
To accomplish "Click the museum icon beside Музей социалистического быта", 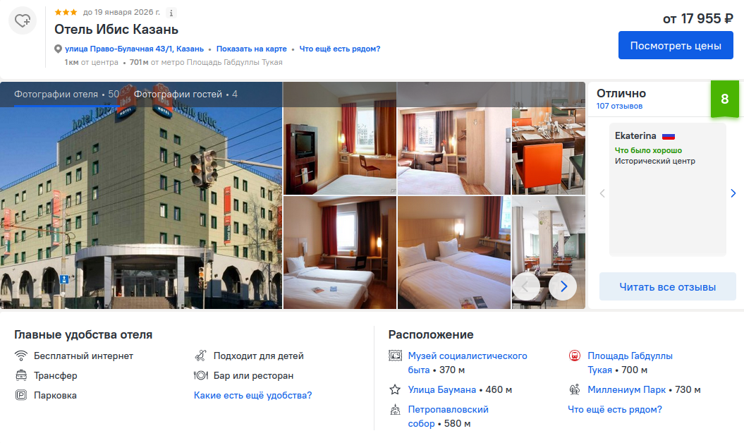I will [x=395, y=356].
